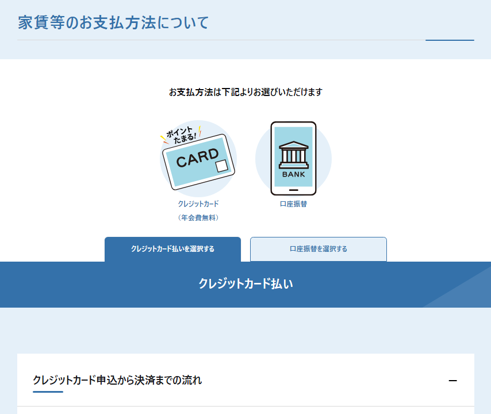Click the クレジットカード label under the card
The image size is (491, 414).
pos(198,204)
